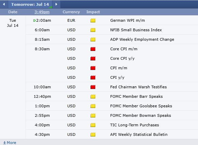Click the green upcoming marker beside 2:00am
The width and height of the screenshot is (198, 145).
[34, 21]
